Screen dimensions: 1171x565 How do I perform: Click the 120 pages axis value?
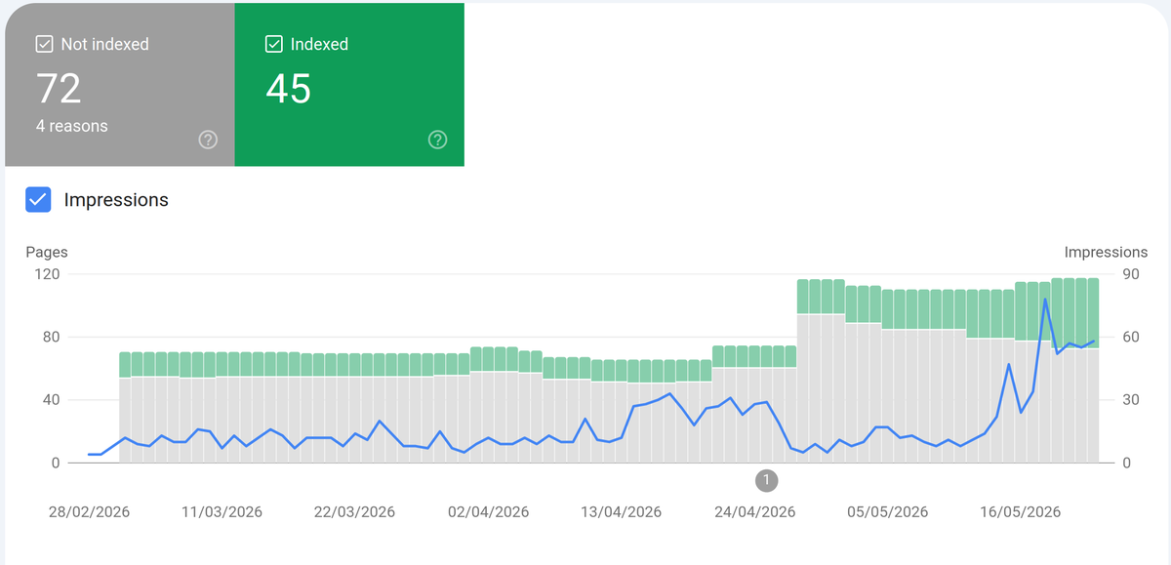[48, 274]
